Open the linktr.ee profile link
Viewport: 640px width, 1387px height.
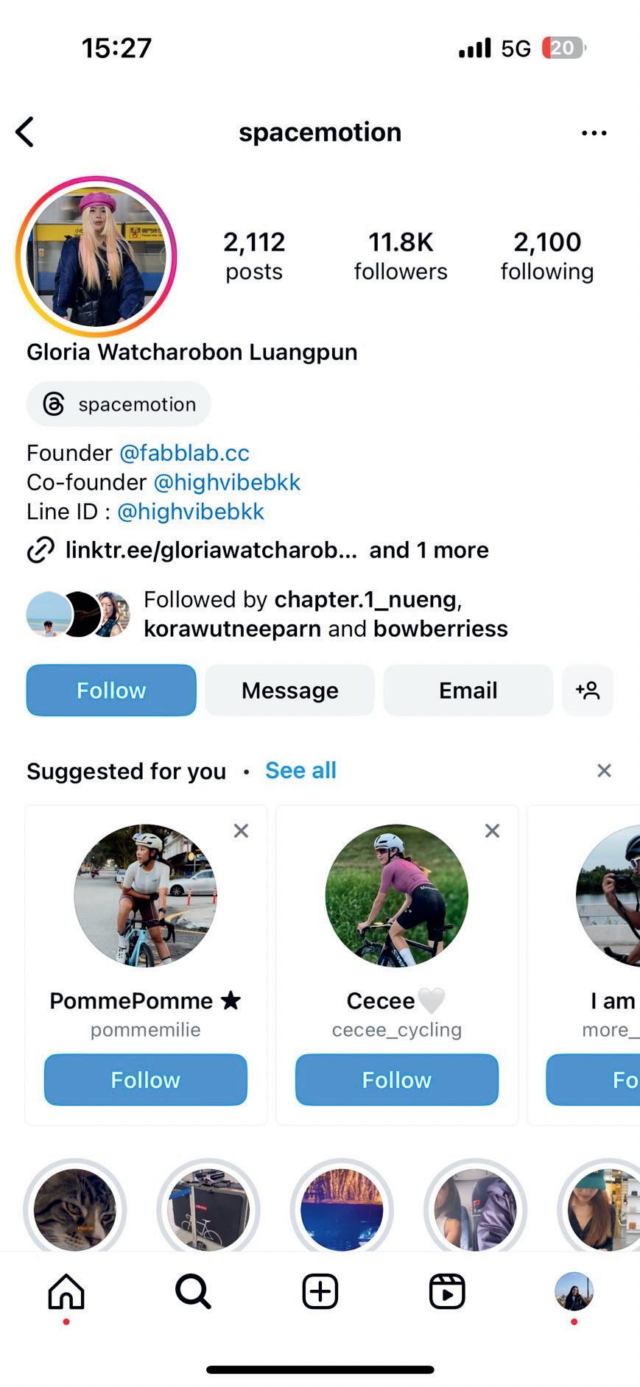[x=211, y=550]
